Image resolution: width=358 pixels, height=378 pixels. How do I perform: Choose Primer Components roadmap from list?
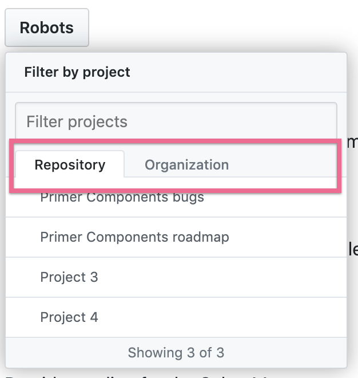[x=134, y=237]
